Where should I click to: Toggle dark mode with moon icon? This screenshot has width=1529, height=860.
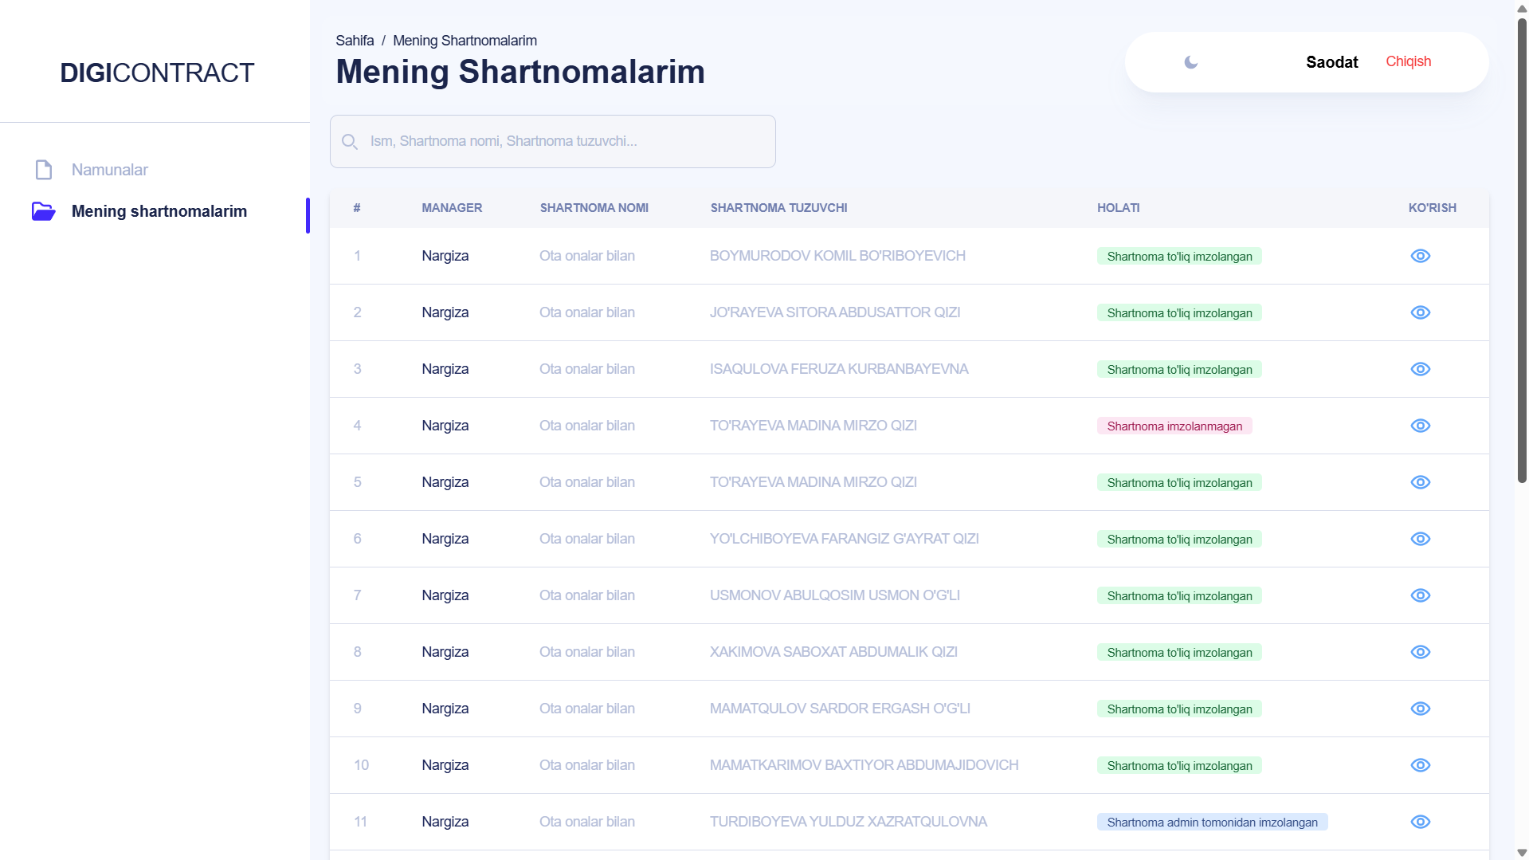click(1190, 62)
